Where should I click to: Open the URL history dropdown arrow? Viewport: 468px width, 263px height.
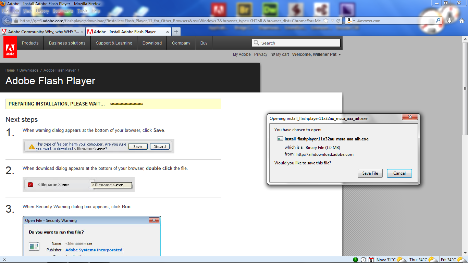click(x=332, y=21)
